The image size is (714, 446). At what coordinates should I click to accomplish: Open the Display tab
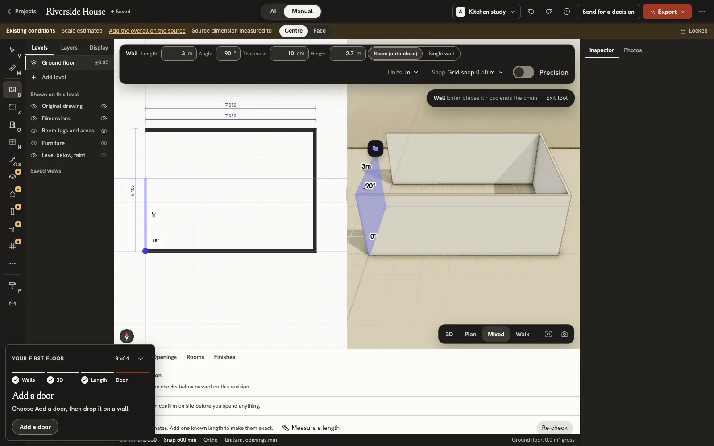pos(99,48)
